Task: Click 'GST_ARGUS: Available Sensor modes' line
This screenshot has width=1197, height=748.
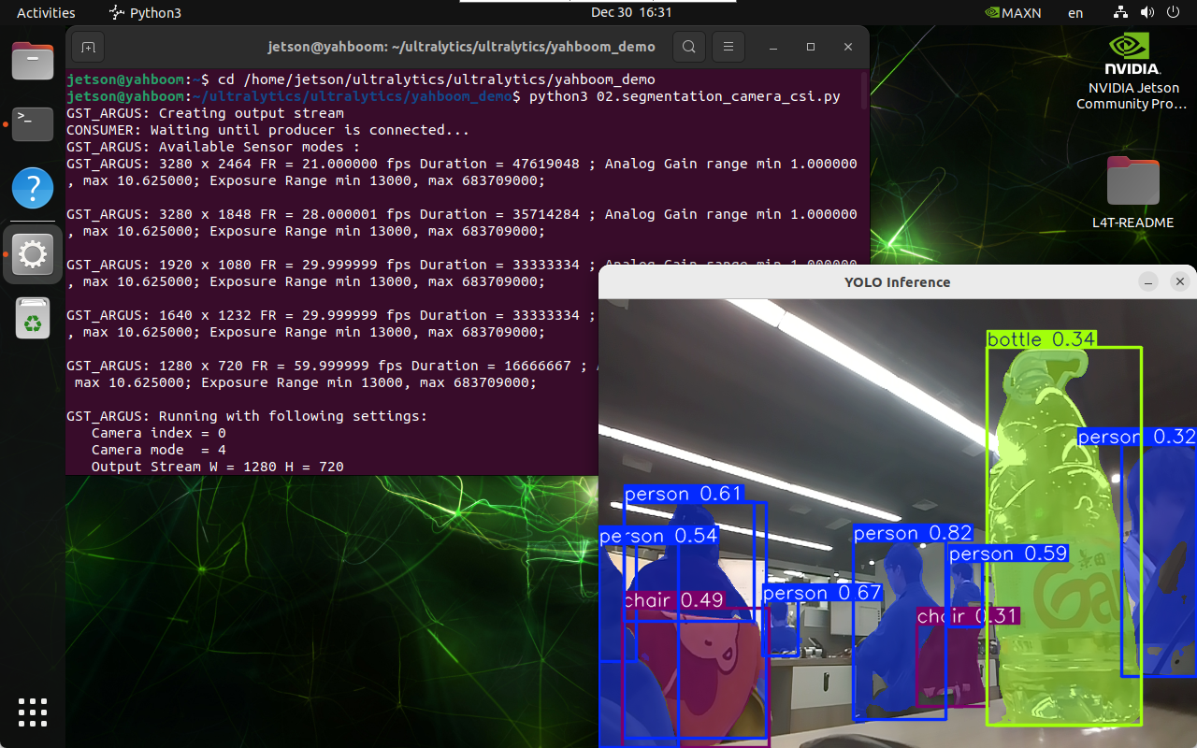Action: [x=213, y=147]
